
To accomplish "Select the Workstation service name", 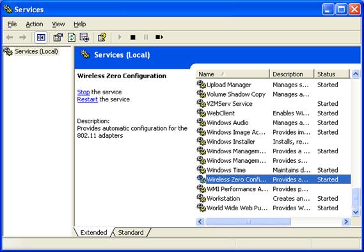I will click(223, 199).
